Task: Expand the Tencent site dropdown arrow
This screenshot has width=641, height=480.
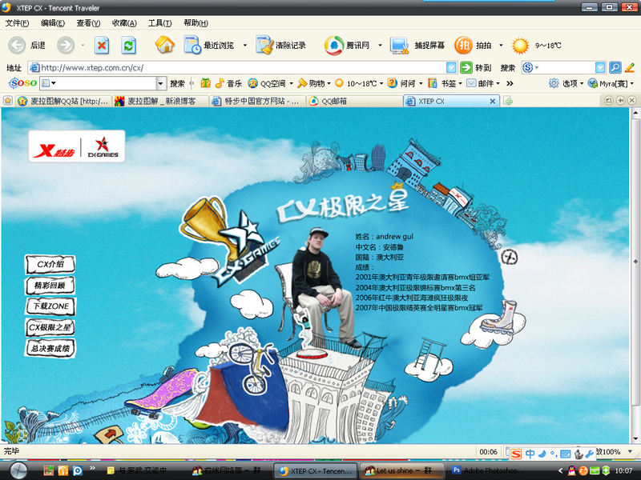Action: click(380, 46)
